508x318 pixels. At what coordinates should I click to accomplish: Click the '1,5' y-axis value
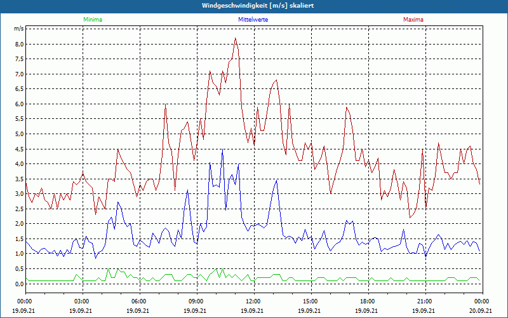click(x=20, y=239)
